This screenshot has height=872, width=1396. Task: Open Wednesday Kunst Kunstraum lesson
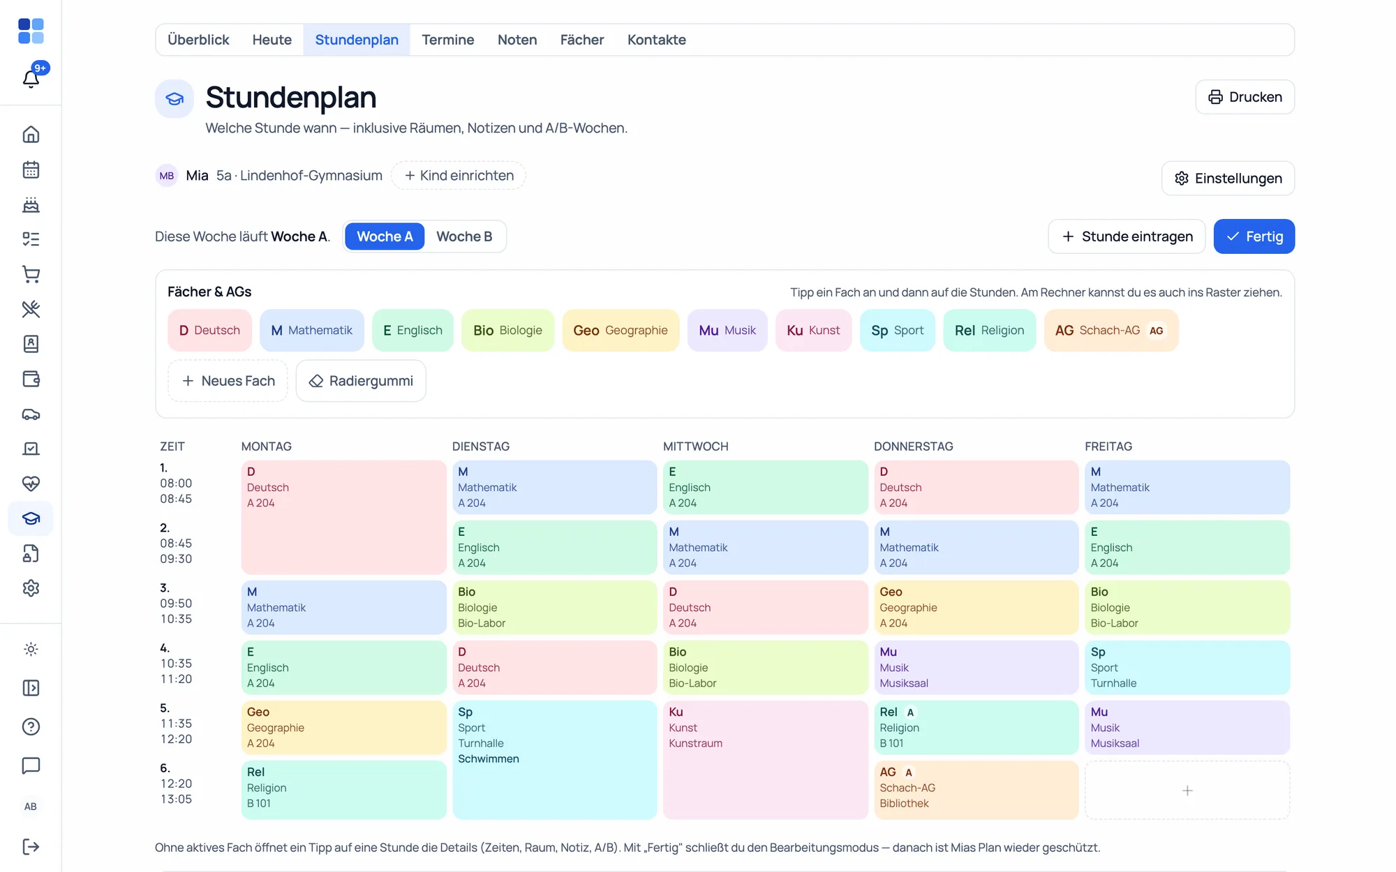point(765,760)
